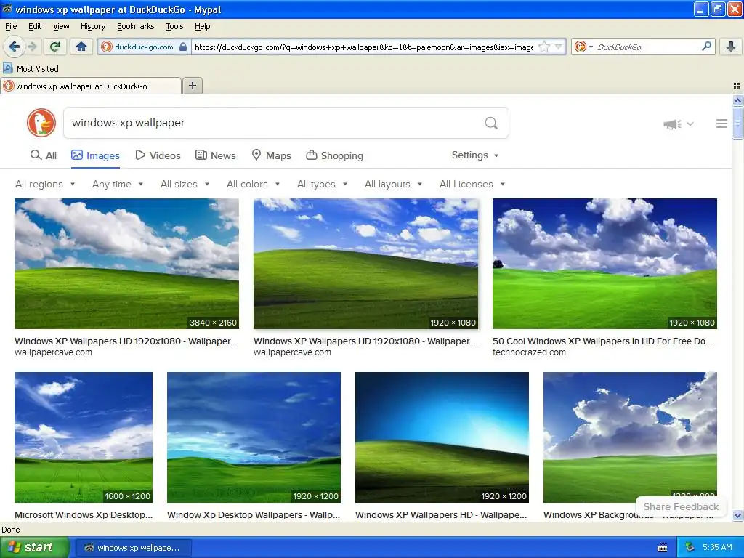This screenshot has width=744, height=558.
Task: Open the middle 1920 × 1080 wallpapercave thumbnail
Action: (x=366, y=263)
